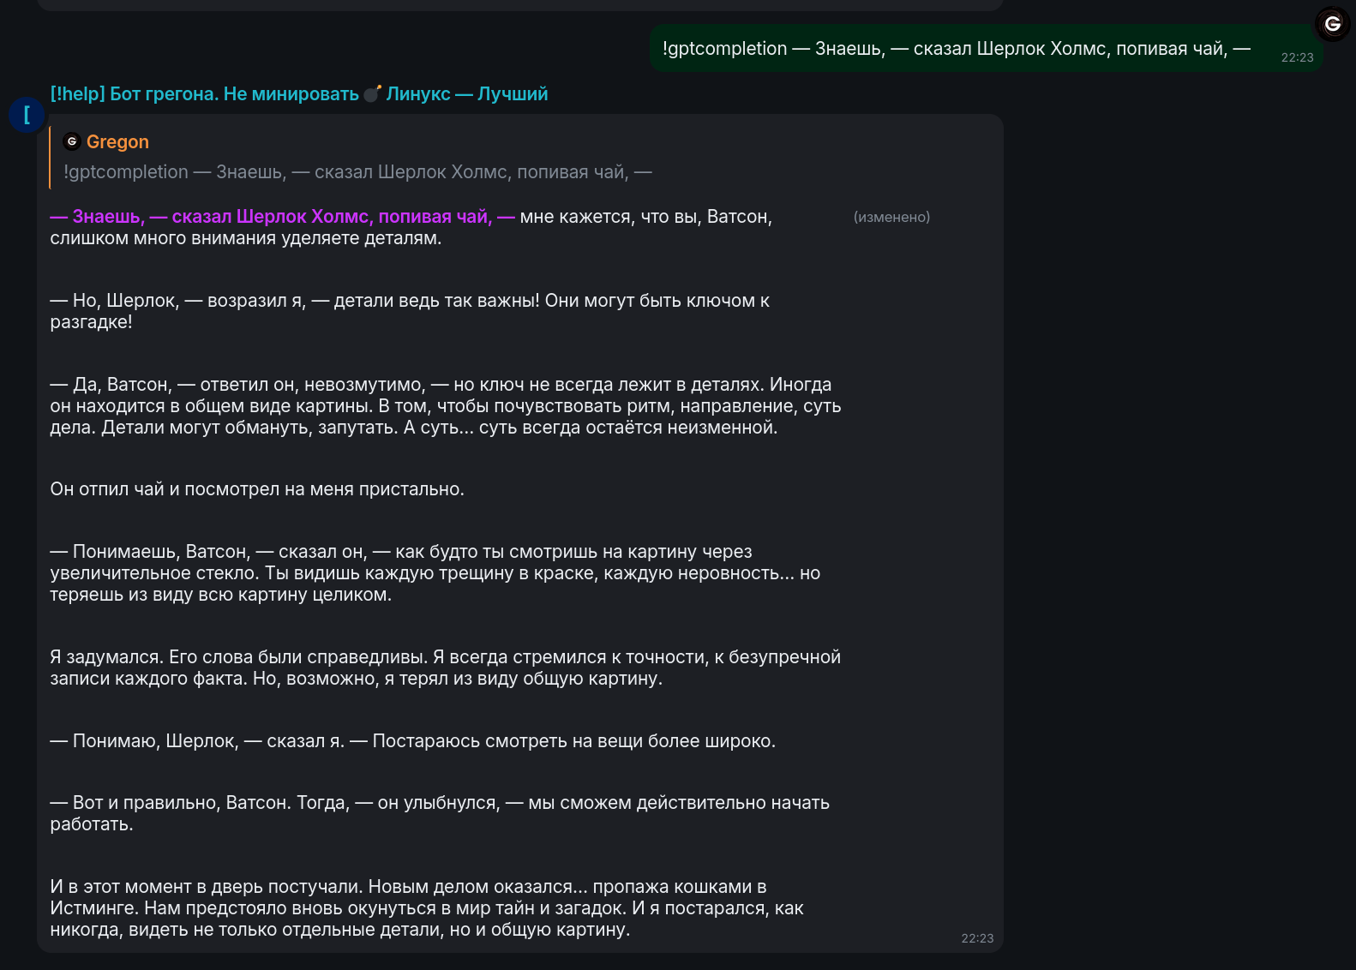
Task: Click the paragraph starting "— Вот и правильно, Ватсон"
Action: click(x=439, y=813)
